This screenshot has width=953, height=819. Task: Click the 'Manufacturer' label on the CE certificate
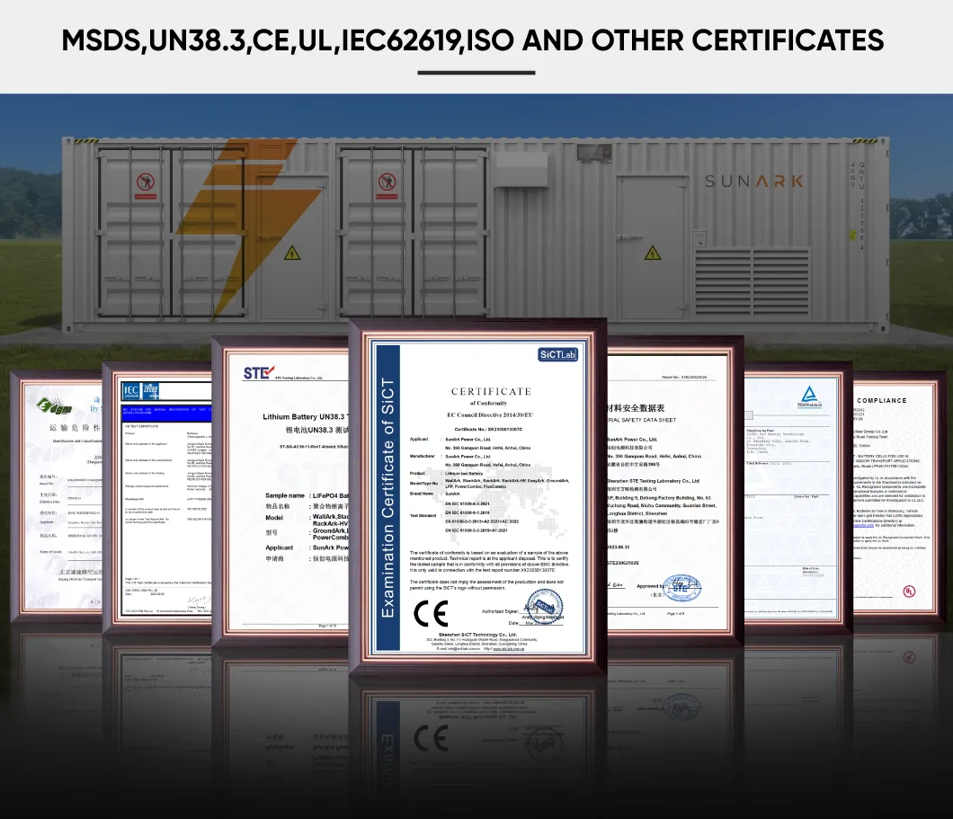423,457
